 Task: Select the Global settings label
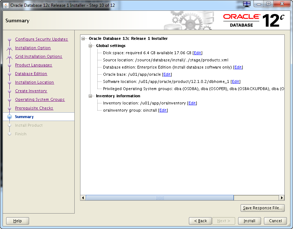[x=111, y=46]
